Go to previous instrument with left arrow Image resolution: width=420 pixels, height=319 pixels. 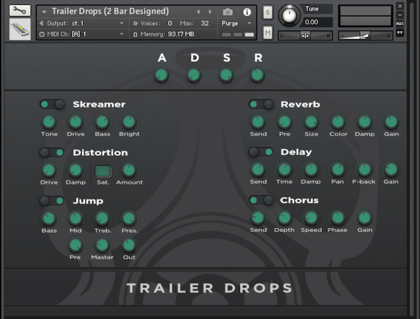click(198, 12)
